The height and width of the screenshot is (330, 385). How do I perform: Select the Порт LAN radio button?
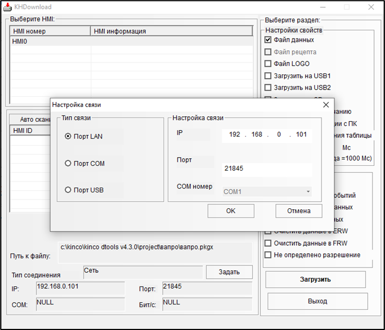coord(68,136)
